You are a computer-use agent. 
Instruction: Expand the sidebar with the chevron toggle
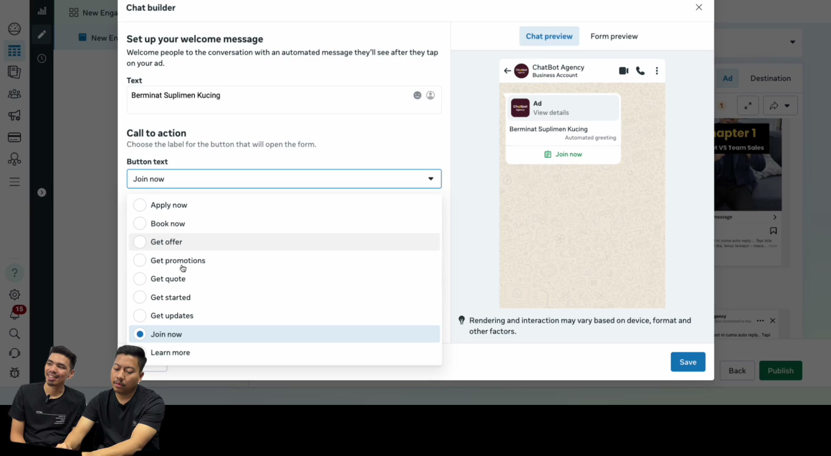point(41,193)
